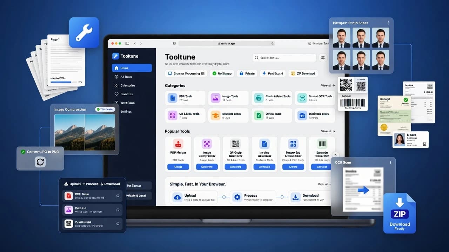Click the browser back arrow

point(135,43)
